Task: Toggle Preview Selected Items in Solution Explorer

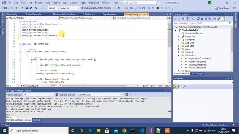Action: tap(223, 19)
